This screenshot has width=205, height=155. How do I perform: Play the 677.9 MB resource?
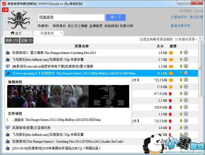pos(186,93)
